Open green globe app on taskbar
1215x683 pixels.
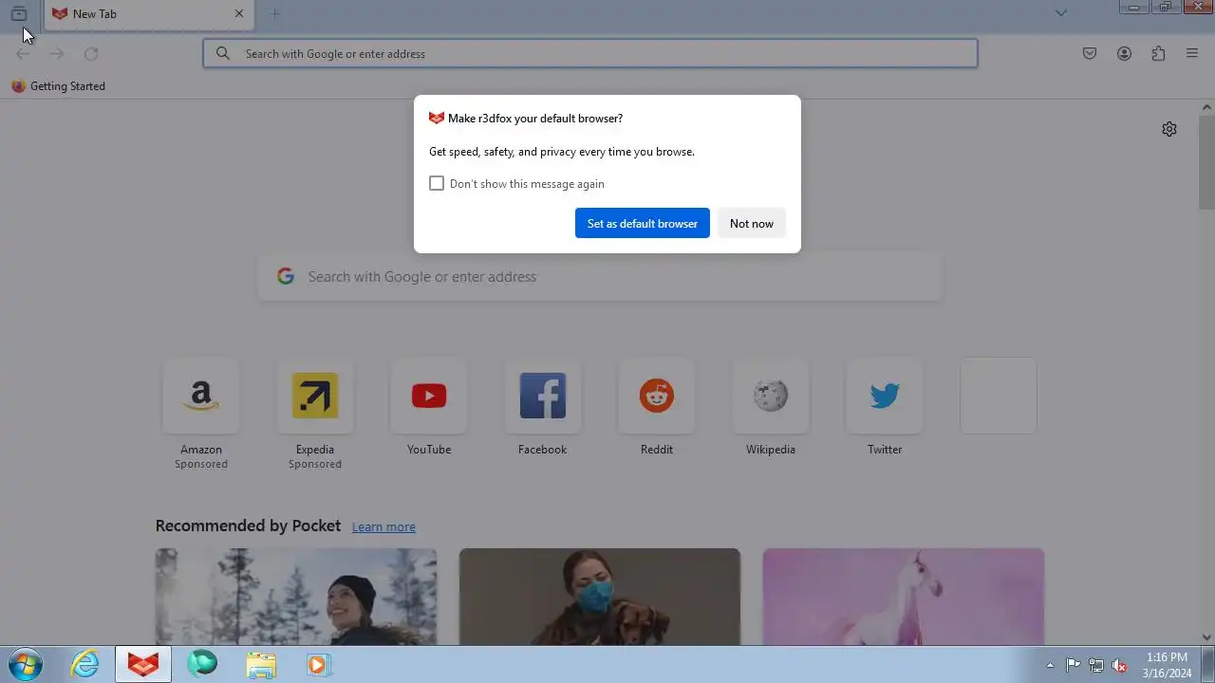pyautogui.click(x=202, y=665)
